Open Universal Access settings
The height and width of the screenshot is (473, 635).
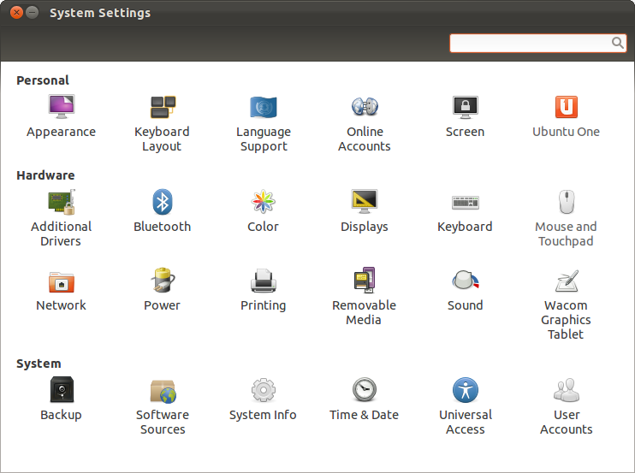point(465,391)
